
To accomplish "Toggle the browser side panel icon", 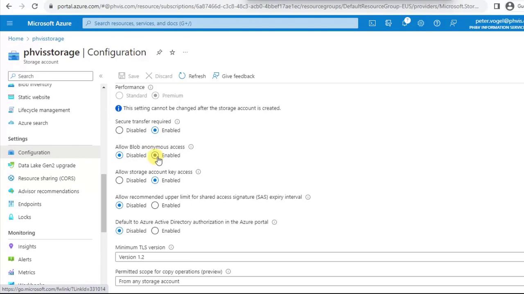I will tap(497, 6).
